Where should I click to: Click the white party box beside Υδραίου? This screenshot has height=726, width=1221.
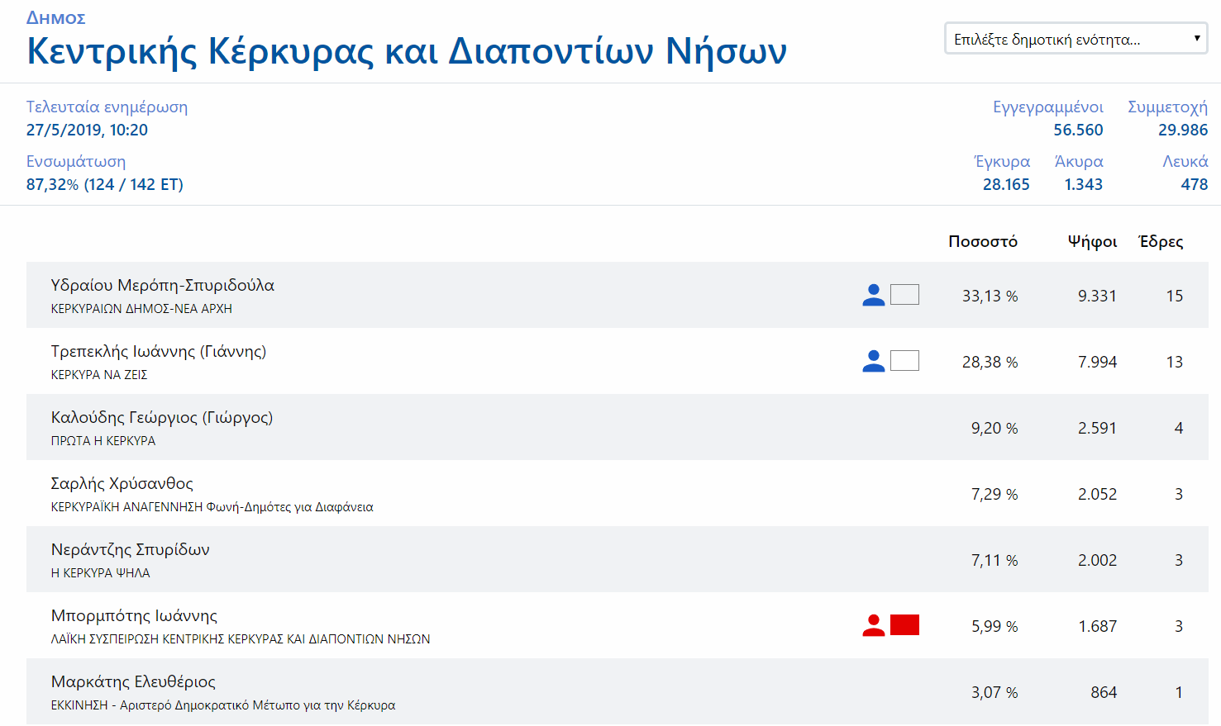(904, 294)
